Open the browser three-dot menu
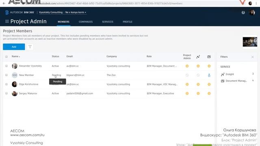The width and height of the screenshot is (260, 146). tap(256, 3)
